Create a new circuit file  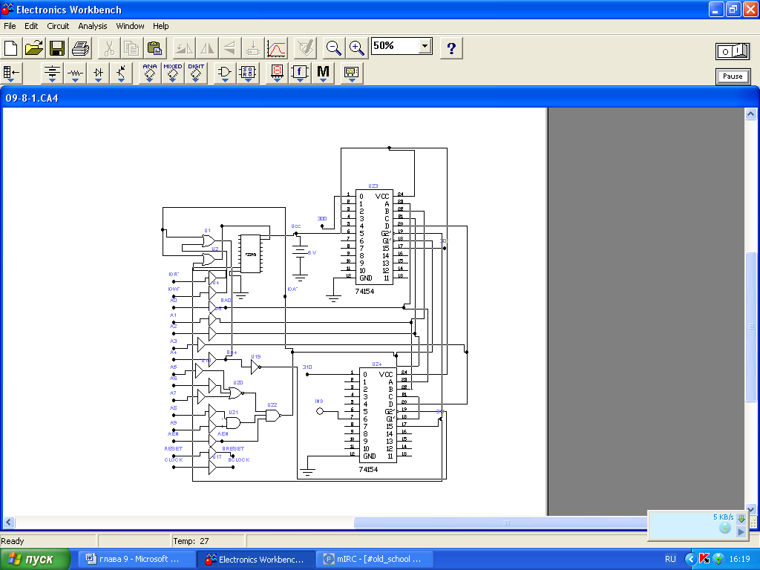[10, 48]
